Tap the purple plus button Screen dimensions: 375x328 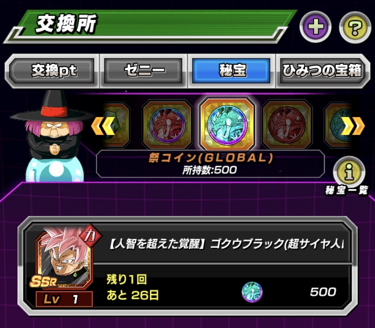click(315, 26)
